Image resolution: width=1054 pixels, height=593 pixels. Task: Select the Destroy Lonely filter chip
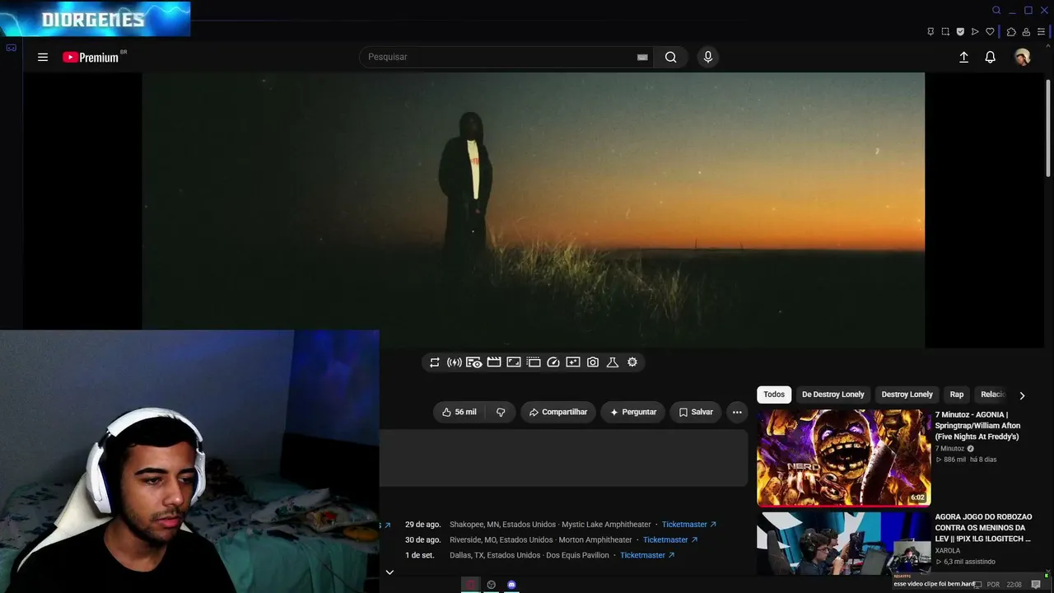907,395
